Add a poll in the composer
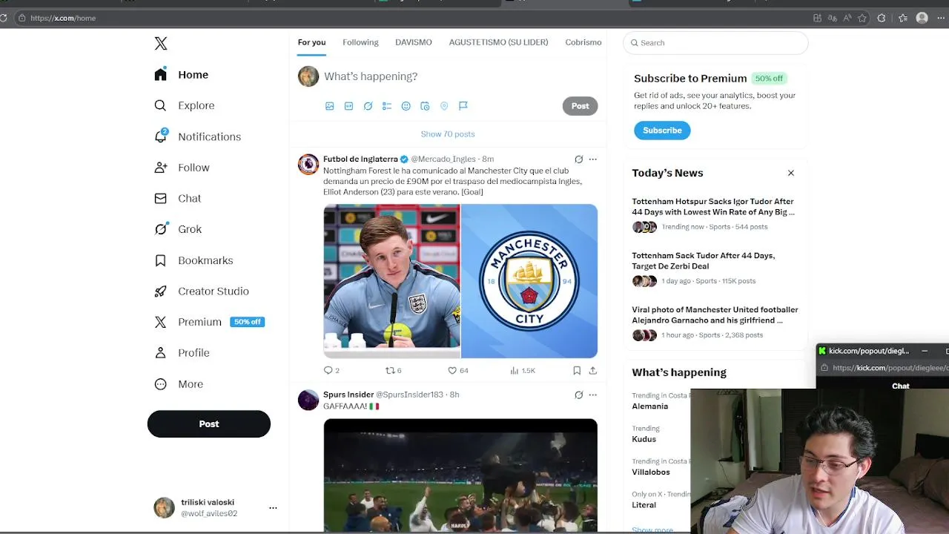 point(387,106)
